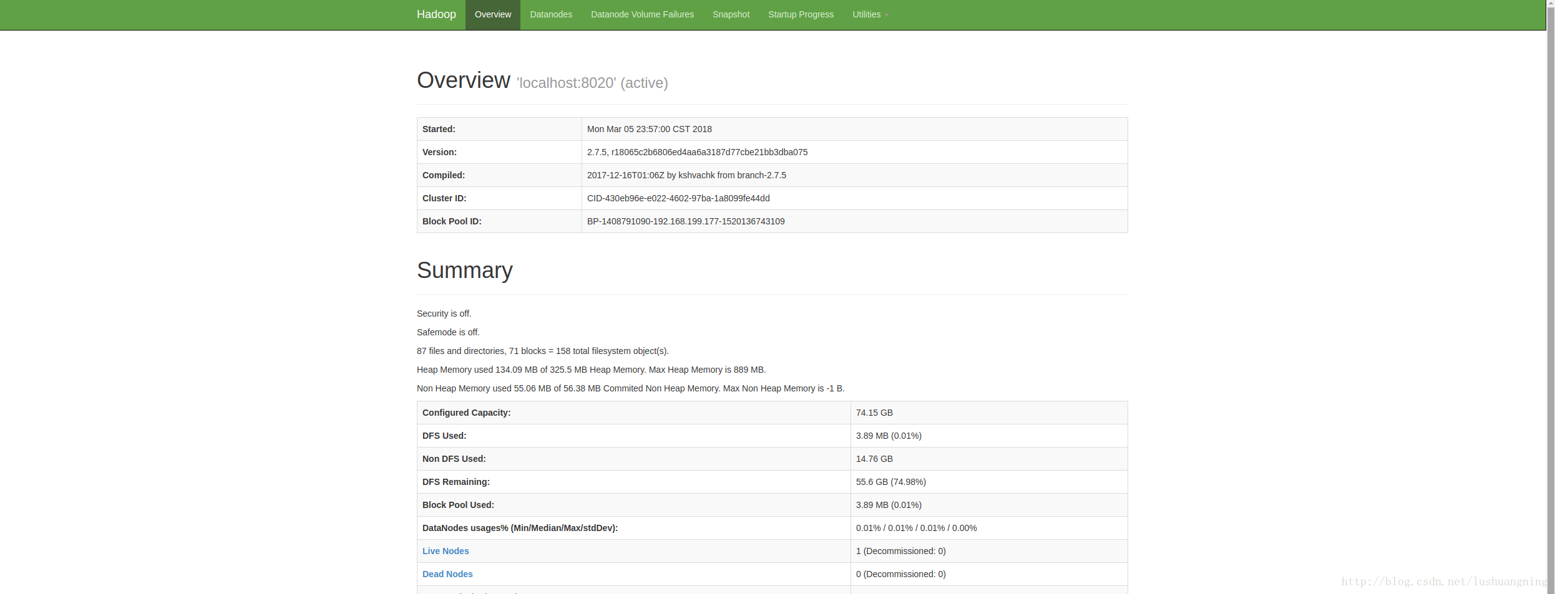Click the Non Heap Memory used line
Image resolution: width=1555 pixels, height=594 pixels.
coord(631,388)
